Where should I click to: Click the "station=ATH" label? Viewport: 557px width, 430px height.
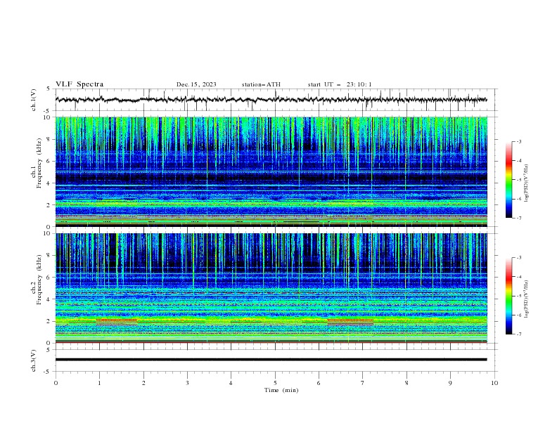pyautogui.click(x=261, y=84)
